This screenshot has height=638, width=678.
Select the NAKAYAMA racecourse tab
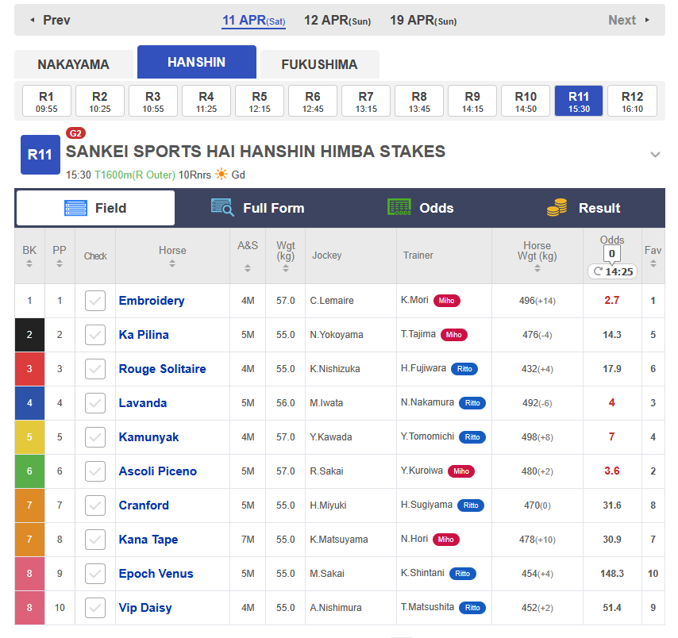tap(74, 64)
